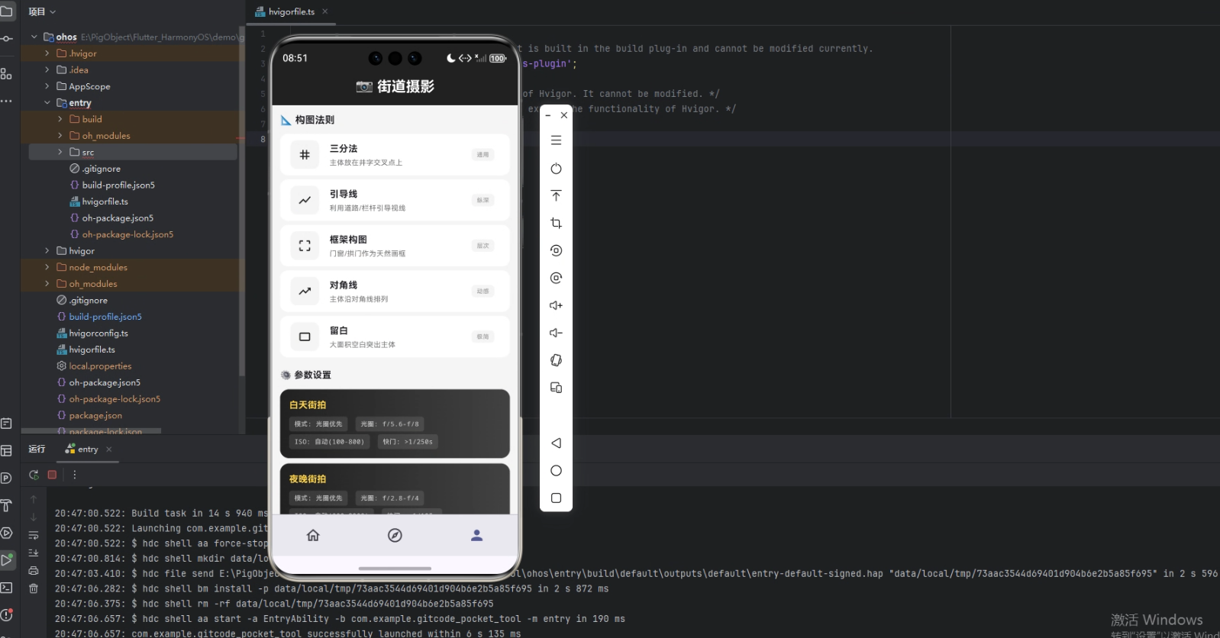
Task: Expand the build folder under entry
Action: click(60, 119)
